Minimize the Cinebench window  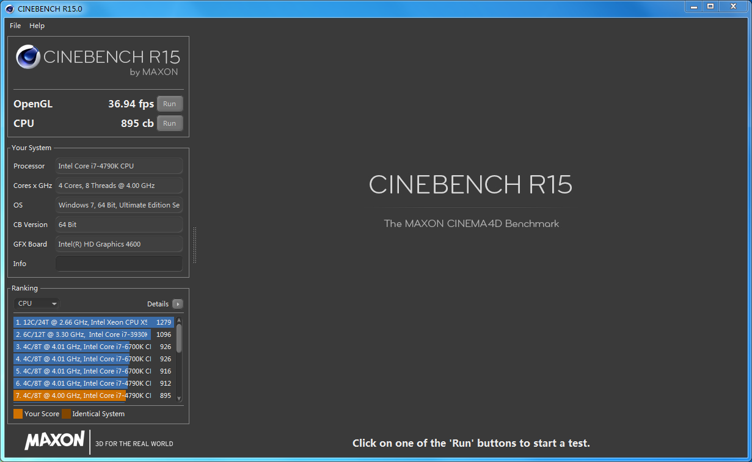click(x=693, y=6)
